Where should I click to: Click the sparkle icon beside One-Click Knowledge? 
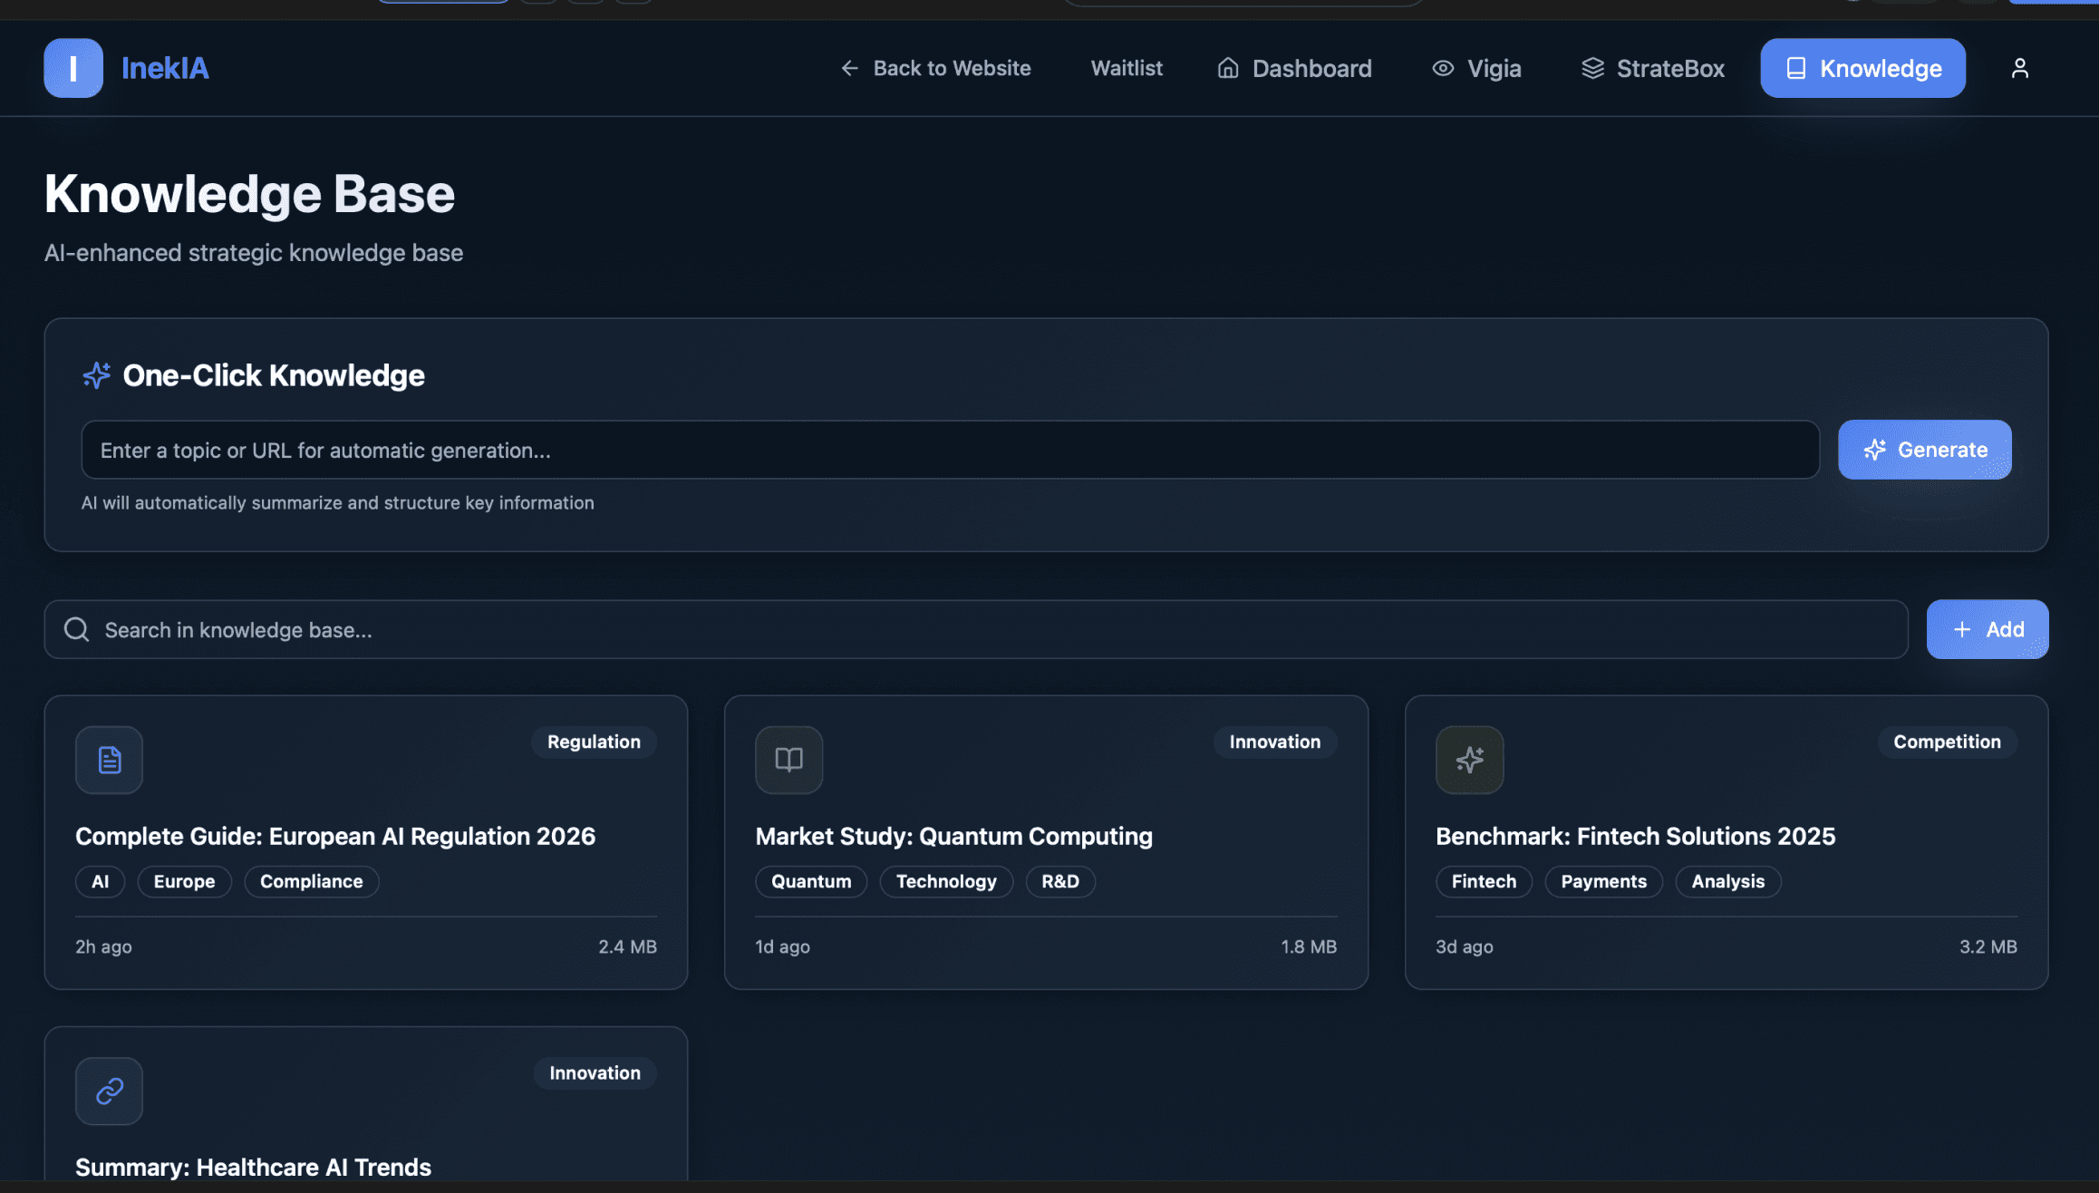click(x=96, y=375)
